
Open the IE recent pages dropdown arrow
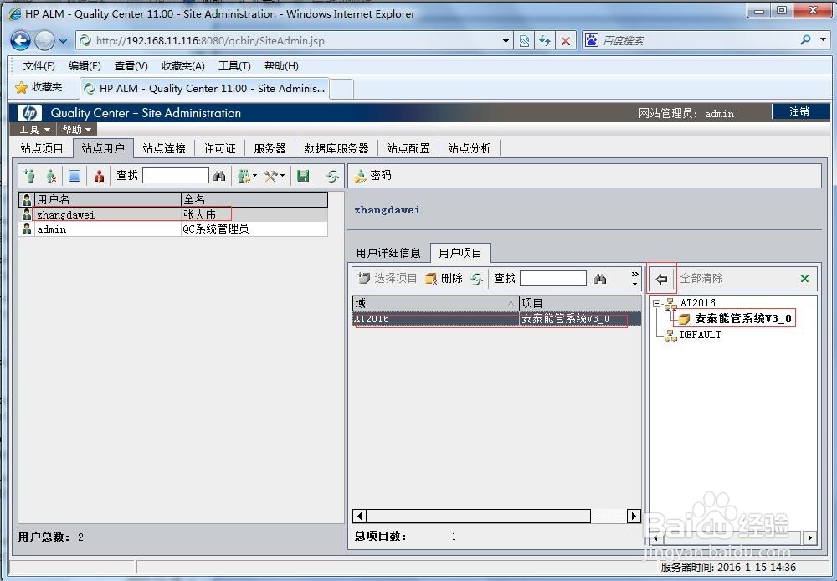(x=63, y=40)
